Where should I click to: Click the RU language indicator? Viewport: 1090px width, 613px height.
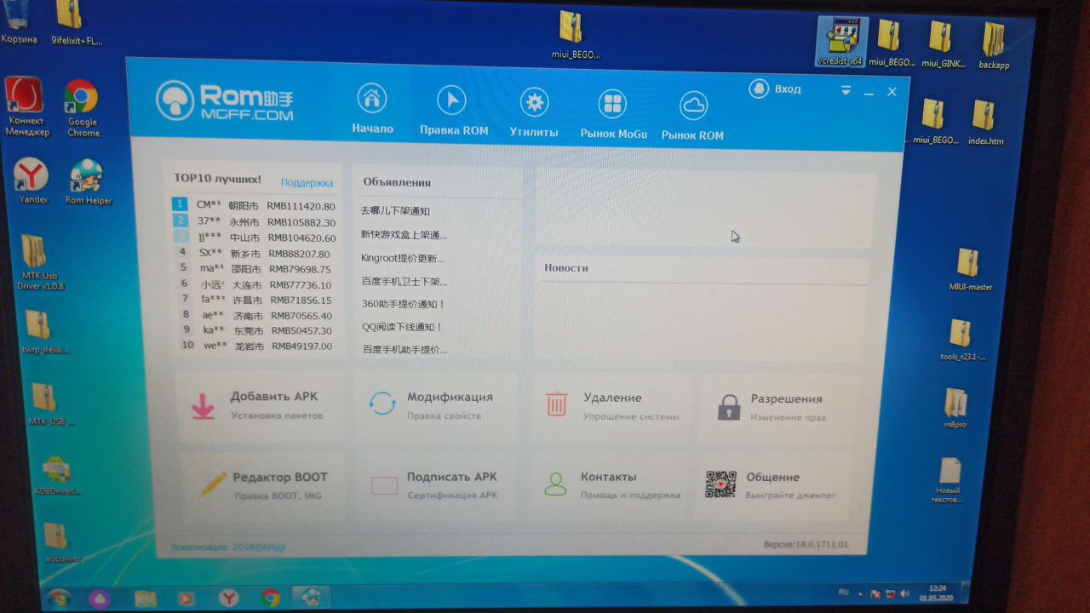[x=844, y=591]
